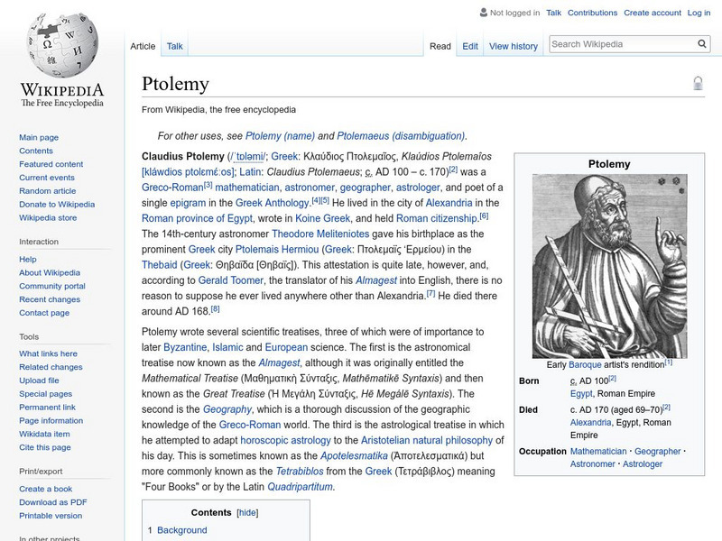Open the Ptolemaeus (disambiguation) link
This screenshot has height=541, width=722.
pyautogui.click(x=402, y=136)
